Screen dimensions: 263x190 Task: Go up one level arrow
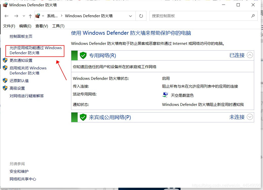click(x=30, y=16)
